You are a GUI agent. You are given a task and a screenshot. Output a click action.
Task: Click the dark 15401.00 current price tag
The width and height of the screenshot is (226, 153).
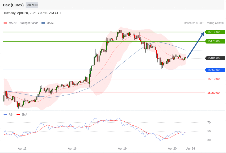coord(215,58)
